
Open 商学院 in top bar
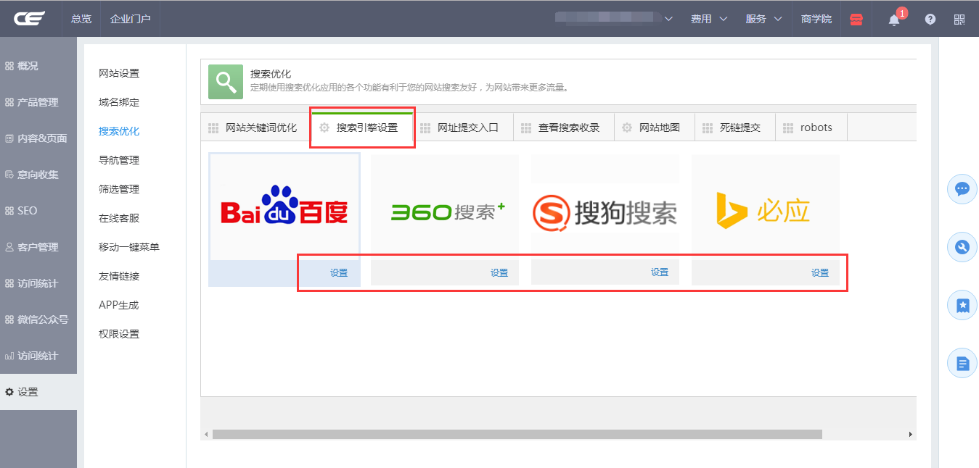pos(816,19)
